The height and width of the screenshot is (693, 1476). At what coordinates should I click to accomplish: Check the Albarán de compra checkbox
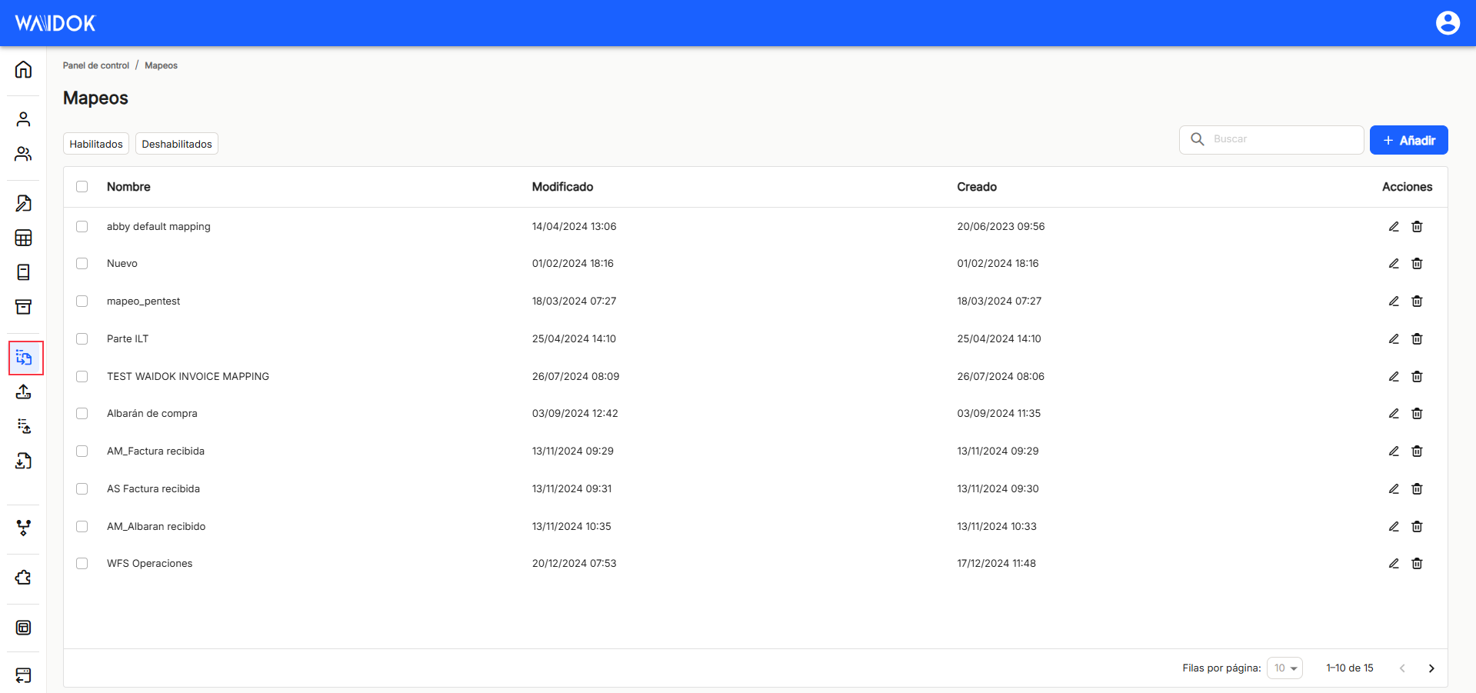point(82,413)
